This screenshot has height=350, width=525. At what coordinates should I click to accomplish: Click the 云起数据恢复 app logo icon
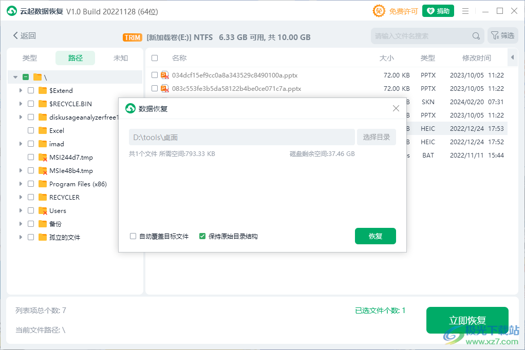11,10
